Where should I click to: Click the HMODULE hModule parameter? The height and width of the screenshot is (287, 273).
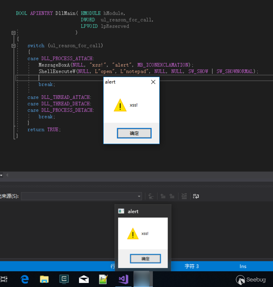pos(102,13)
